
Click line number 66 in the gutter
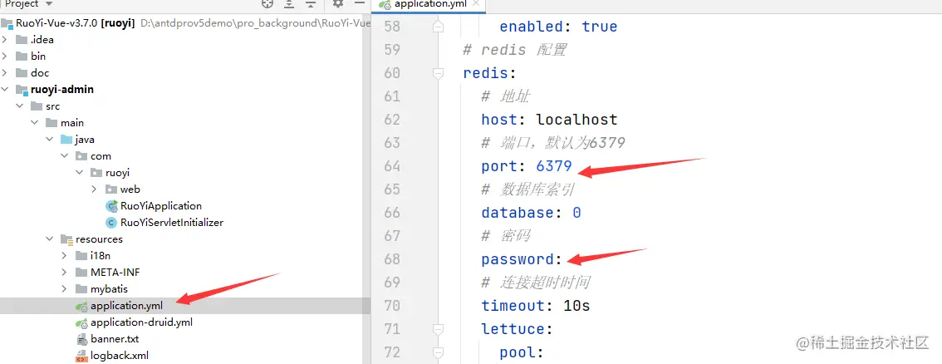click(392, 213)
